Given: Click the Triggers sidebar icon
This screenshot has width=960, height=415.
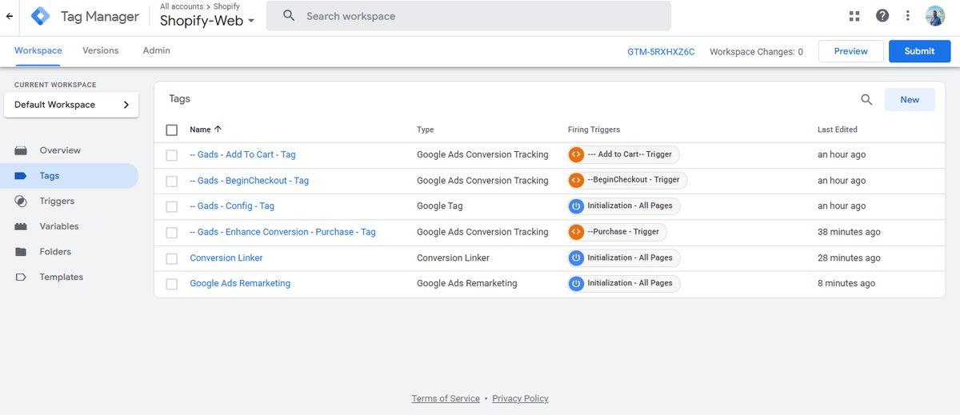Looking at the screenshot, I should (x=21, y=202).
